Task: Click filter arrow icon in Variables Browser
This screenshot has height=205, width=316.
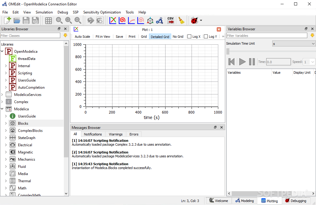Action: point(312,35)
